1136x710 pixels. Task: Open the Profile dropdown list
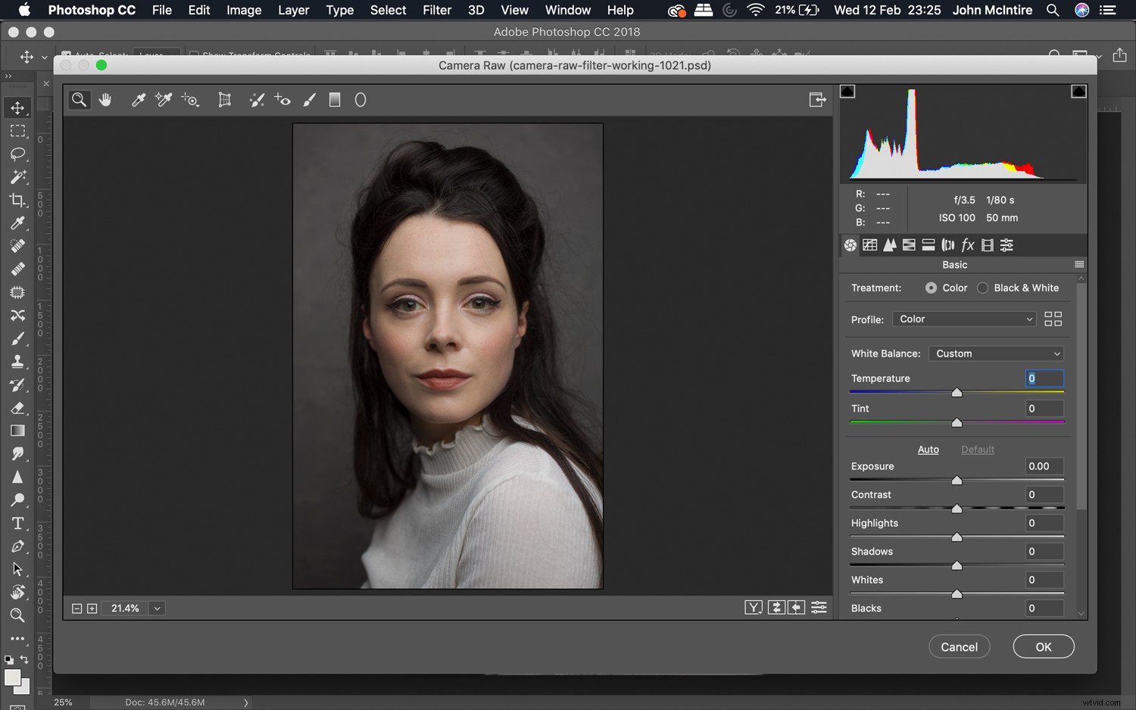[963, 319]
